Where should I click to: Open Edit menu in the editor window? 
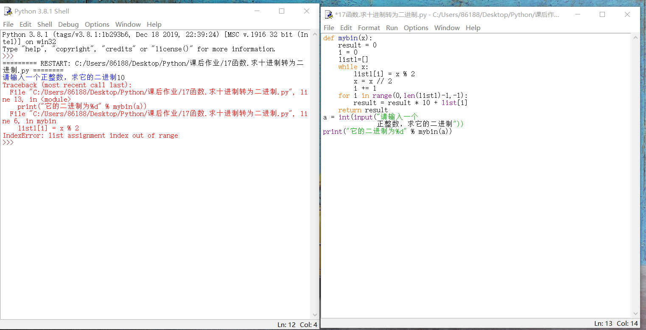coord(346,28)
